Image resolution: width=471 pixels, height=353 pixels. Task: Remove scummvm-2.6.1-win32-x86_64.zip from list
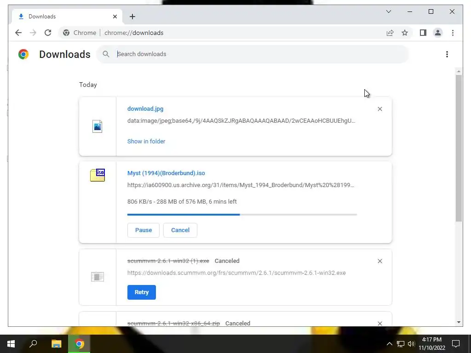tap(379, 323)
